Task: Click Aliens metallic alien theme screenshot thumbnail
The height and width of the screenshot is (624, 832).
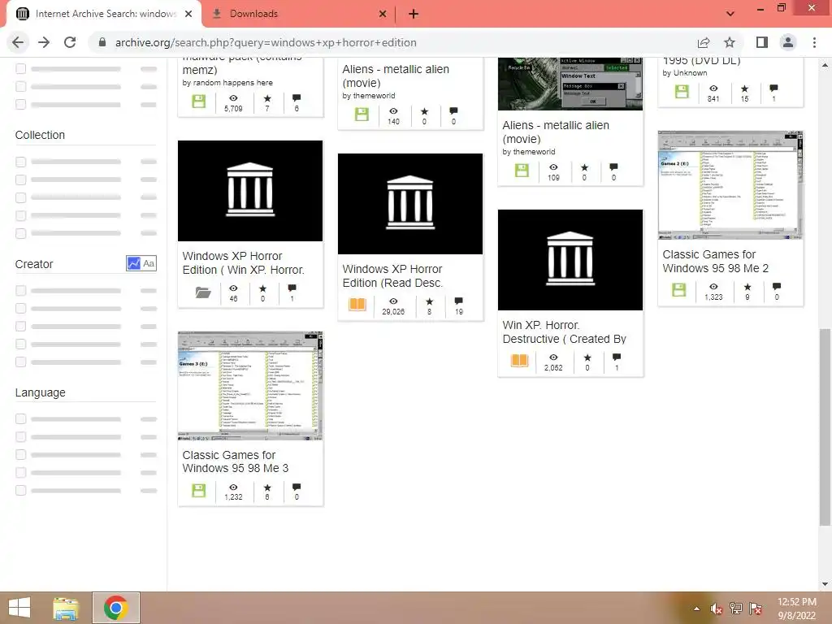Action: tap(570, 84)
